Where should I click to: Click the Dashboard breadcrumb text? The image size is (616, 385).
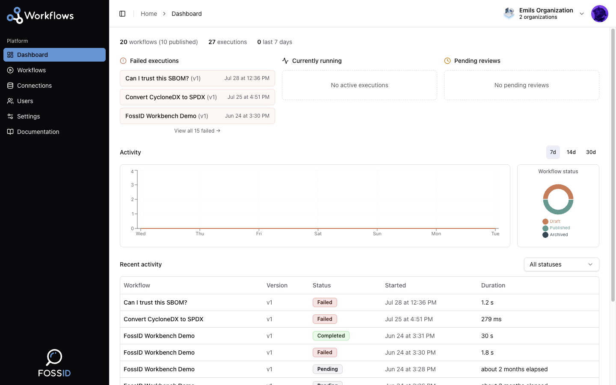click(187, 14)
